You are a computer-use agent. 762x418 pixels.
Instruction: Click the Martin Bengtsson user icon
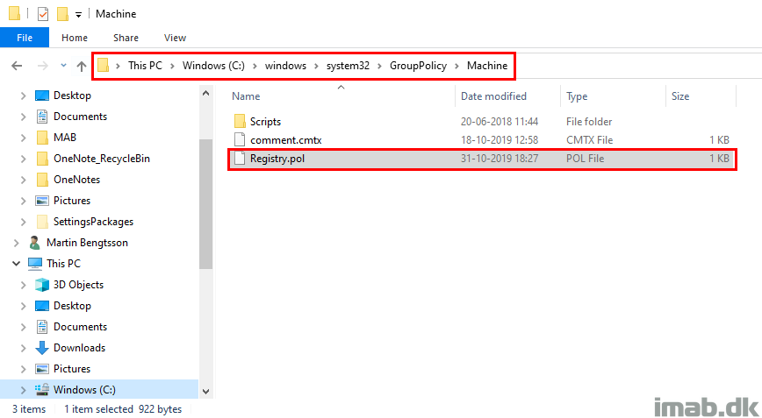pyautogui.click(x=34, y=243)
